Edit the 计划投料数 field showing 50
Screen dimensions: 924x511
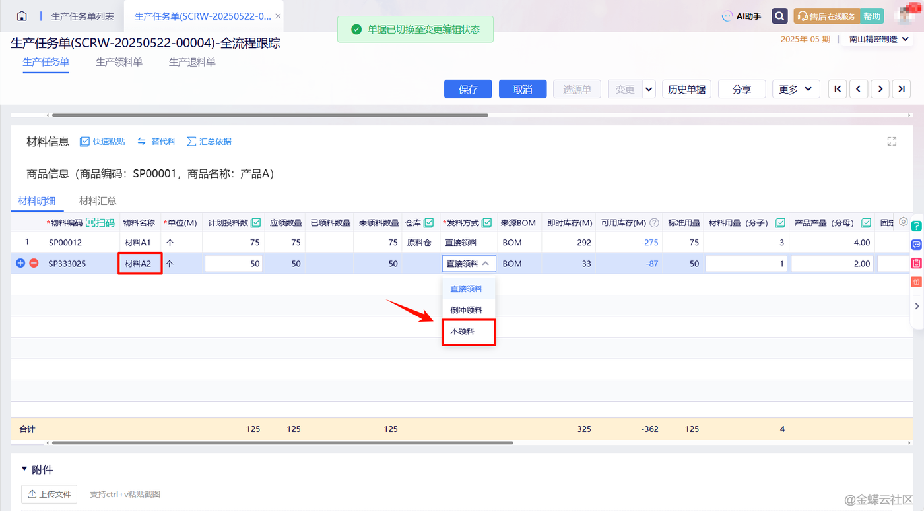pos(234,264)
